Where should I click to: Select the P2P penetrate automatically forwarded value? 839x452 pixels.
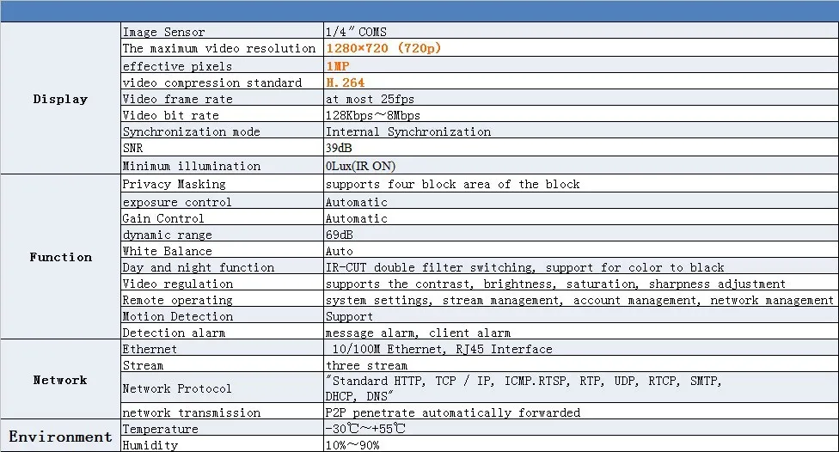pyautogui.click(x=453, y=412)
